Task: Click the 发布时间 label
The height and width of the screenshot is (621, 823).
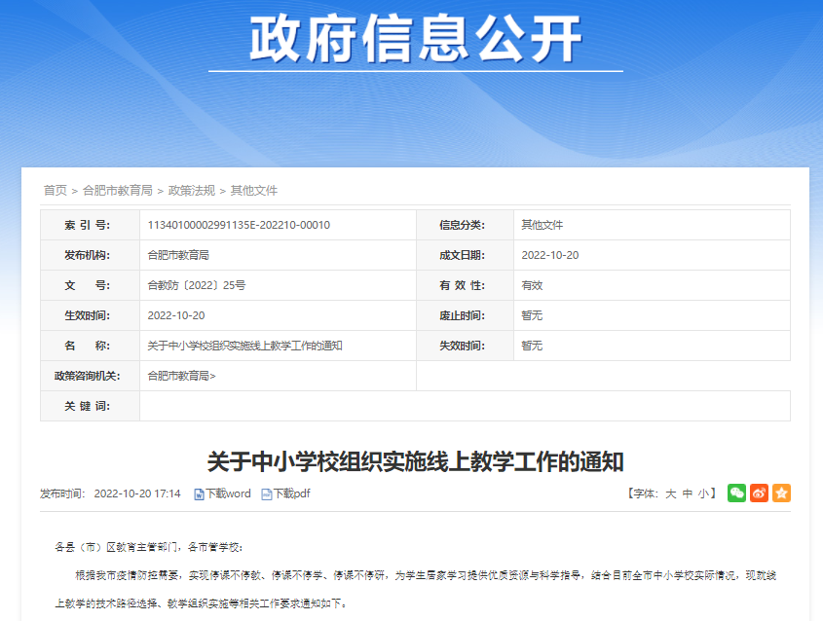Action: click(x=62, y=493)
